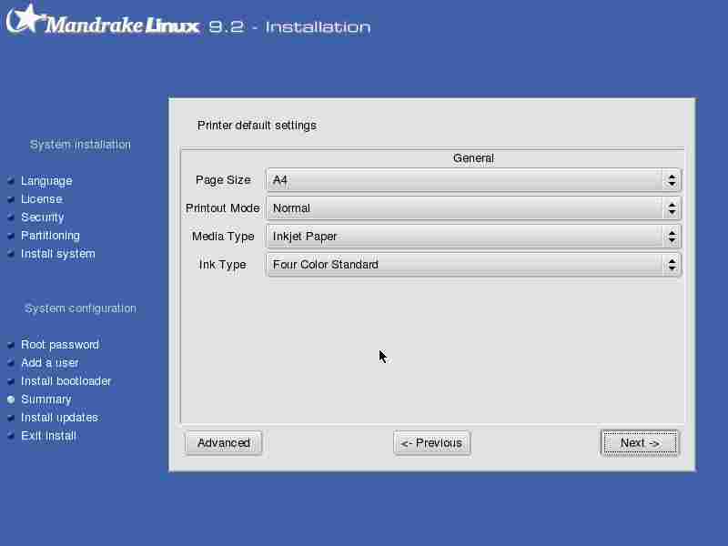This screenshot has height=546, width=728.
Task: Open the Page Size dropdown showing A4
Action: [473, 180]
